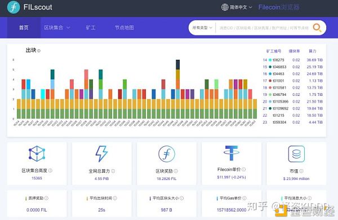Click the orange search magnifier icon
The image size is (338, 220).
317,28
